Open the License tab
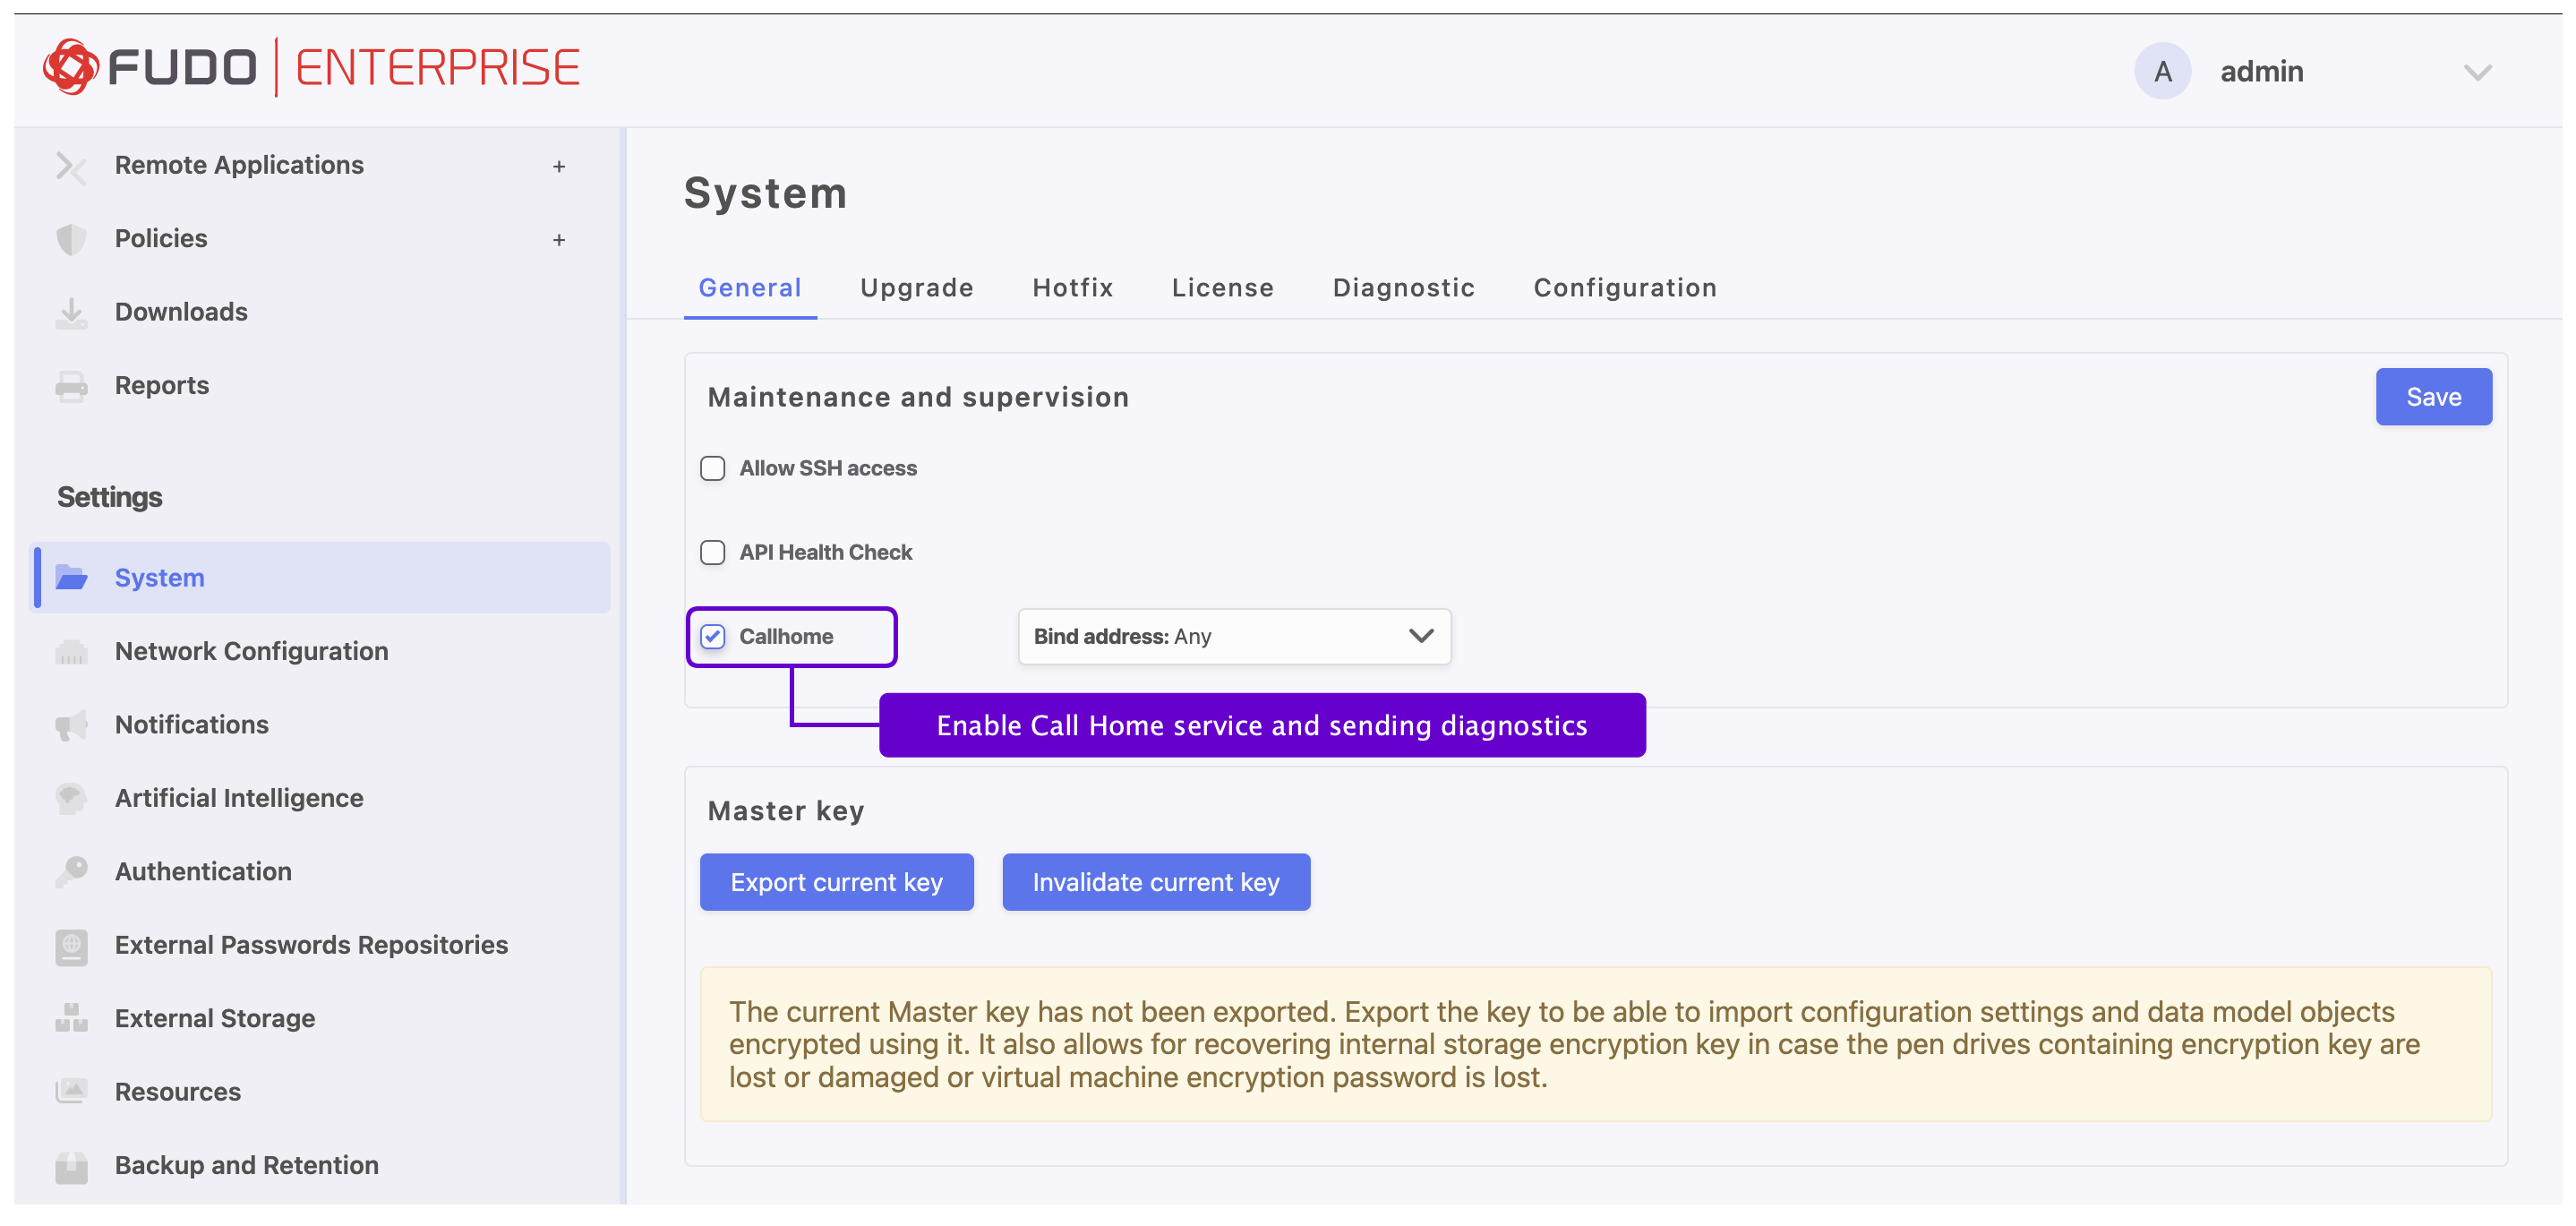The image size is (2576, 1226). (x=1223, y=288)
